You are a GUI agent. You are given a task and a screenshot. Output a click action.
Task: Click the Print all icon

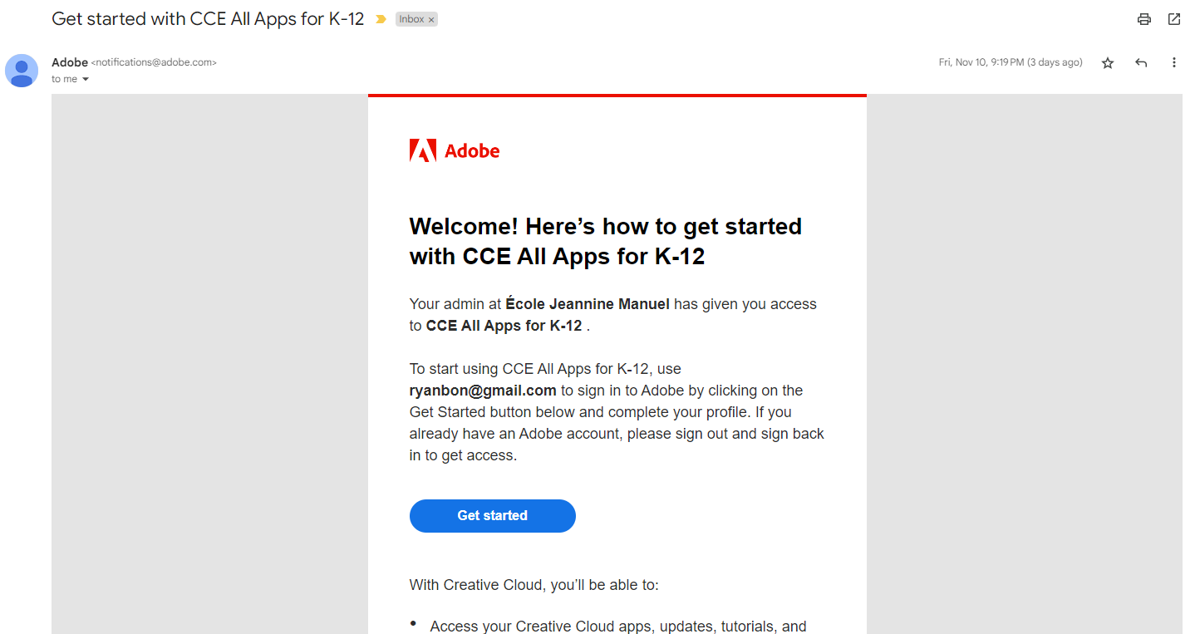coord(1144,19)
